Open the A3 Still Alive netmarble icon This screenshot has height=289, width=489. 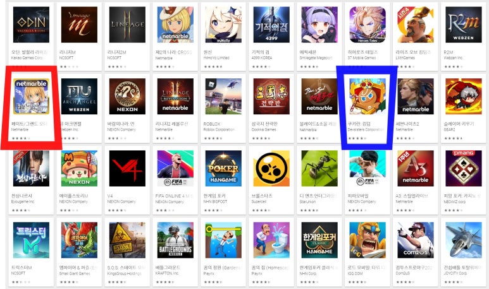click(416, 168)
